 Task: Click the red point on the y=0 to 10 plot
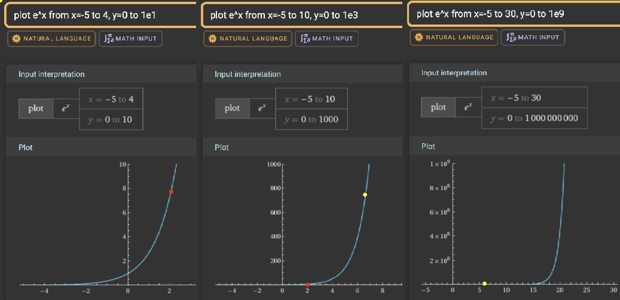click(171, 192)
